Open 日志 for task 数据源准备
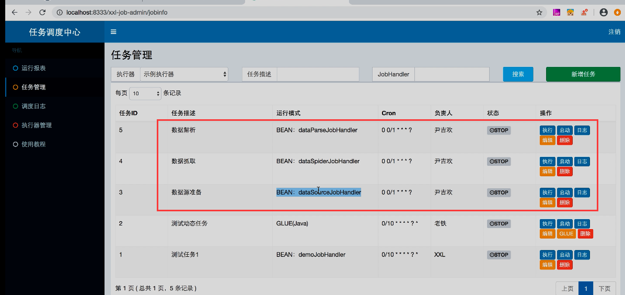 tap(582, 192)
